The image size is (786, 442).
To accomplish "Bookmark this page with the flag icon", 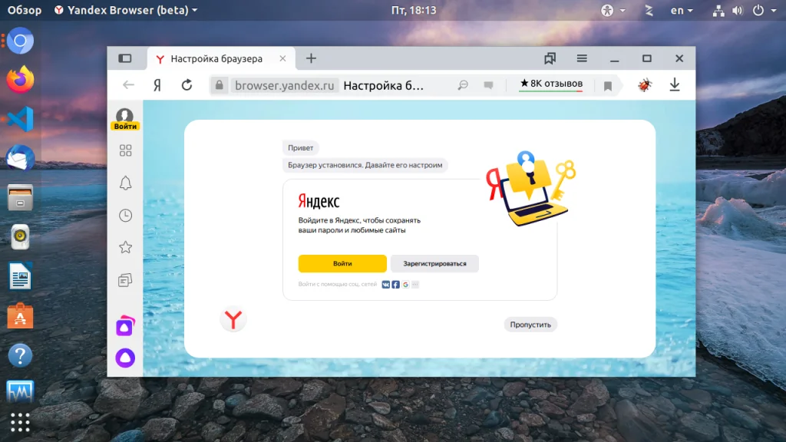I will point(608,86).
